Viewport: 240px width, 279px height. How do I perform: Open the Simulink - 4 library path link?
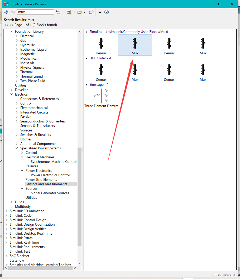coord(128,32)
